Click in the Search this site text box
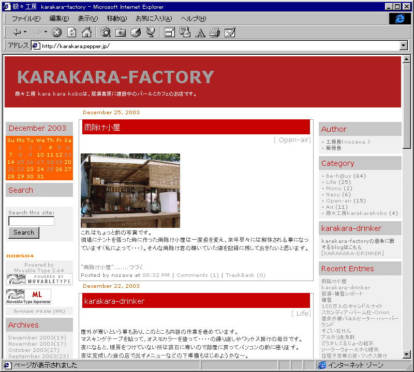Screen dimensions: 414x372 click(x=32, y=221)
